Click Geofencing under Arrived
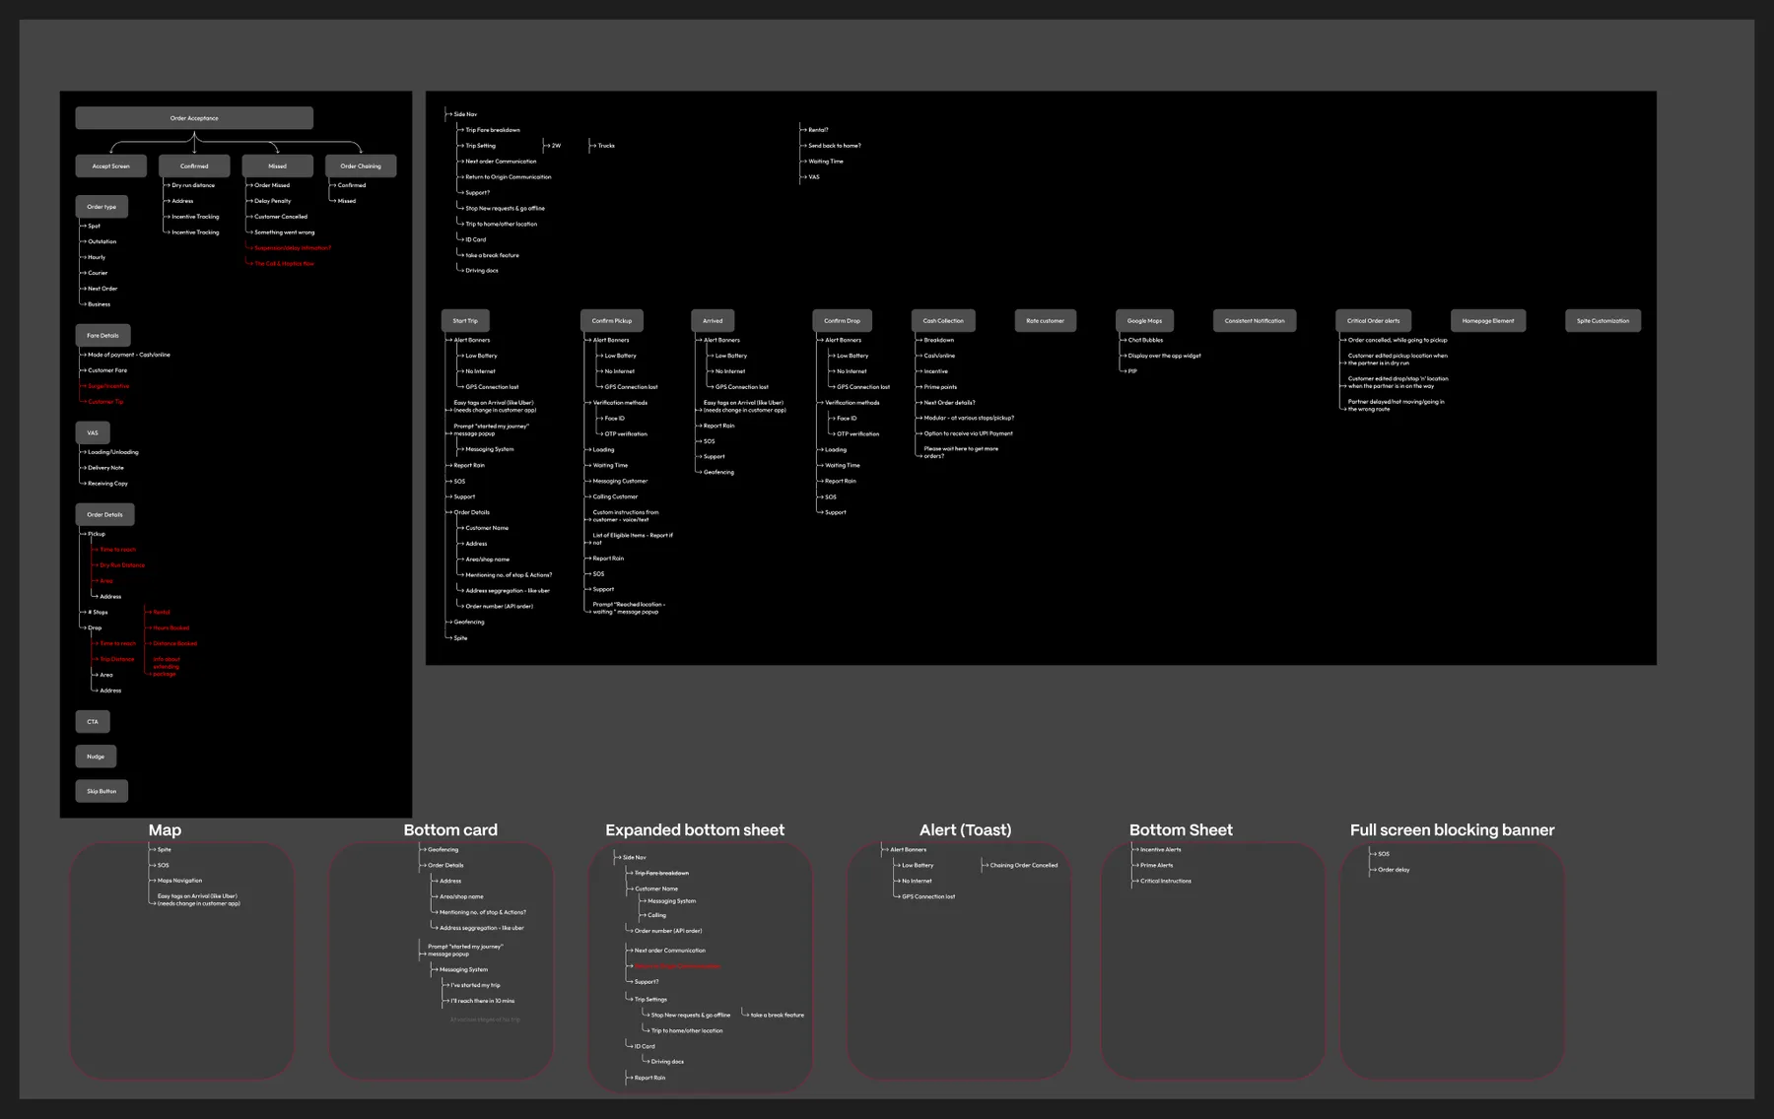The width and height of the screenshot is (1774, 1119). [x=718, y=472]
